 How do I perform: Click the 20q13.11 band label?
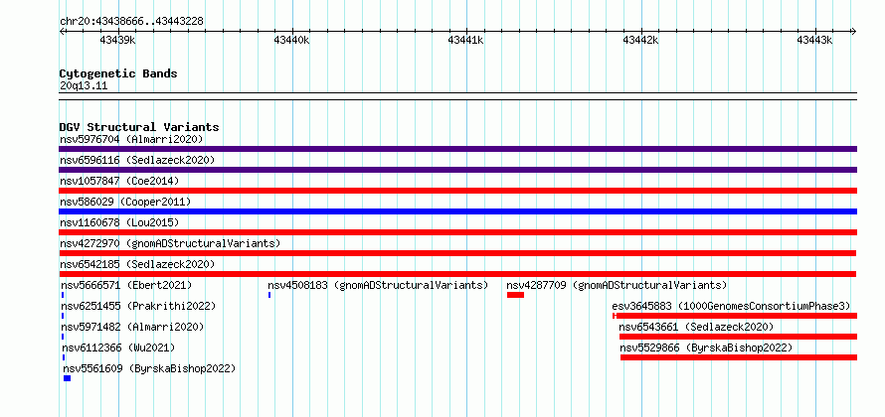84,86
